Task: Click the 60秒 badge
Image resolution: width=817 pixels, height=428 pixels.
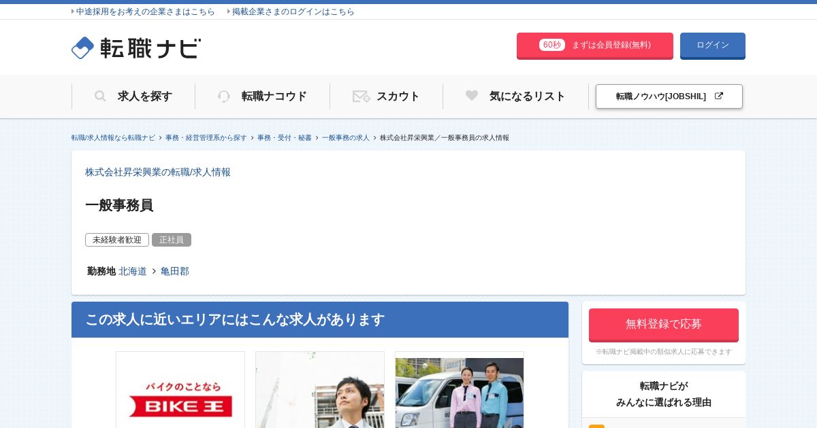Action: [x=552, y=45]
